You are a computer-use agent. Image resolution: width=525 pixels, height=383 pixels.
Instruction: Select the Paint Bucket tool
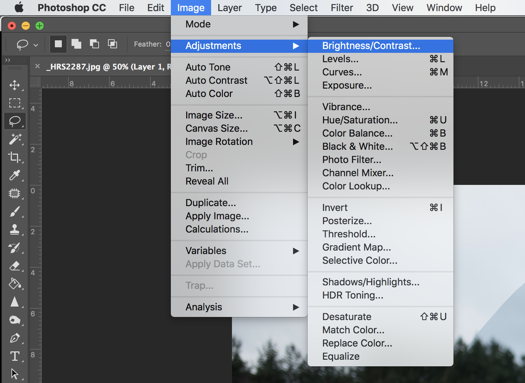tap(15, 284)
